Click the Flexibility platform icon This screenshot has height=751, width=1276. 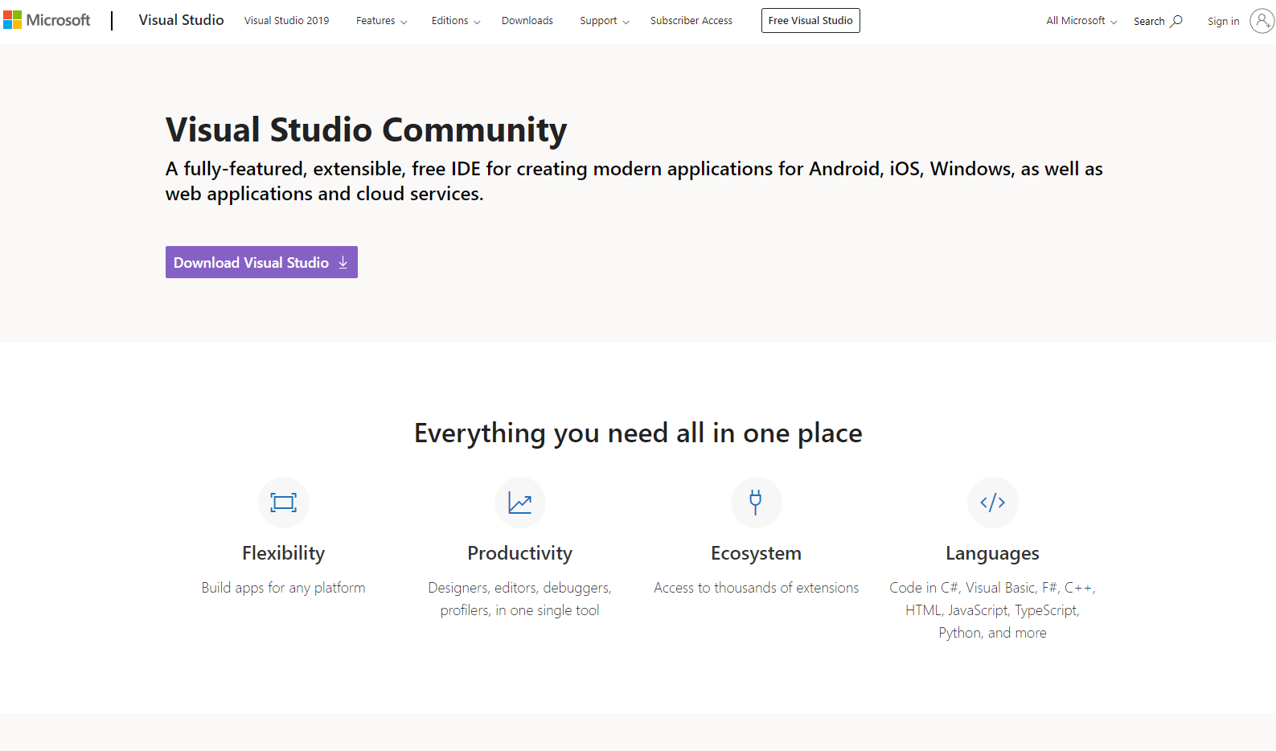pyautogui.click(x=284, y=503)
